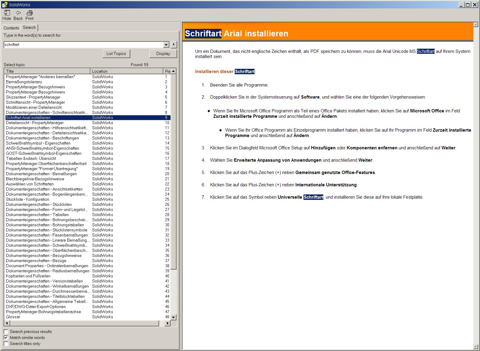Select topic Dokumenteigenschaften - Stücklistensymbole
The height and width of the screenshot is (351, 480).
[87, 230]
